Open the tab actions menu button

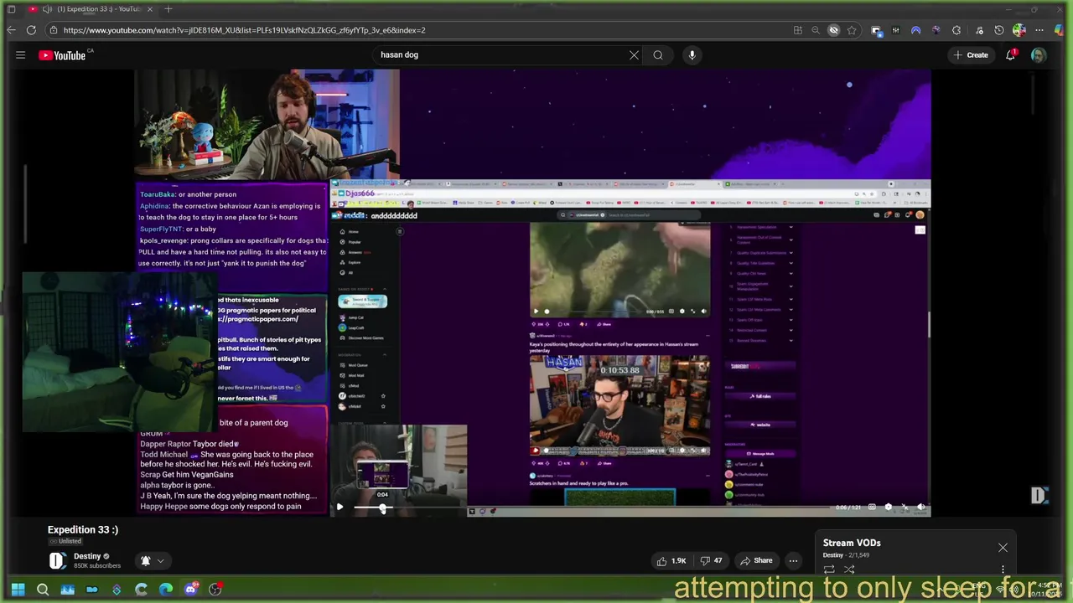(11, 9)
